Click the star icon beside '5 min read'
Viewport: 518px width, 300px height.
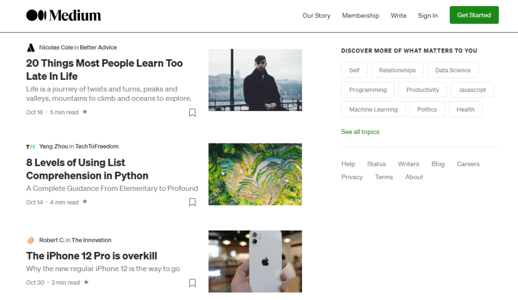[x=85, y=112]
